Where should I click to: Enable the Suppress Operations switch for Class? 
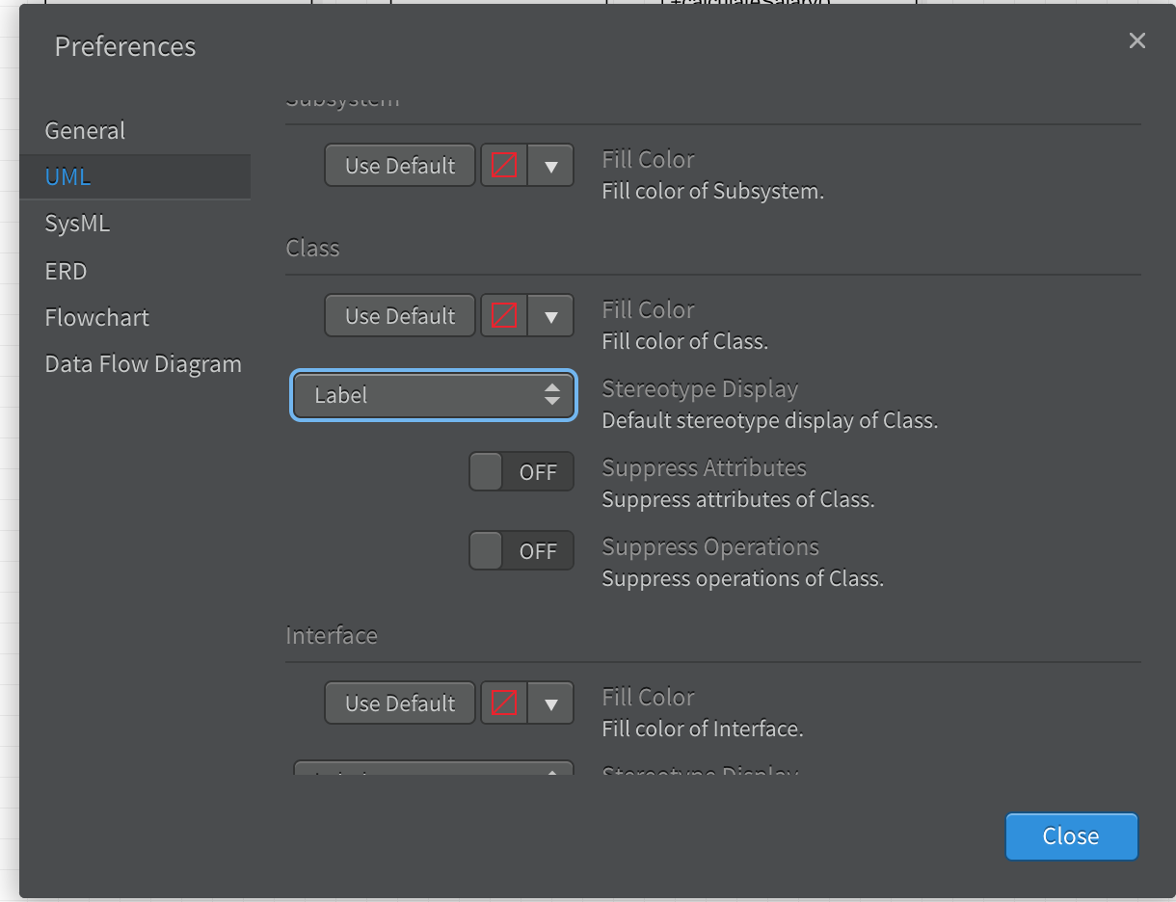(521, 551)
